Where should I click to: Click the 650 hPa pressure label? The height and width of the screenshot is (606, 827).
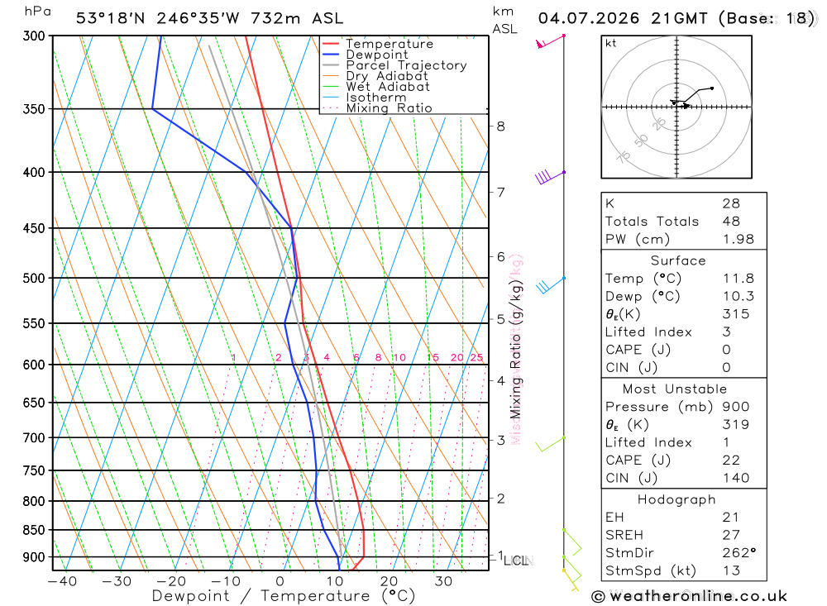click(x=34, y=403)
